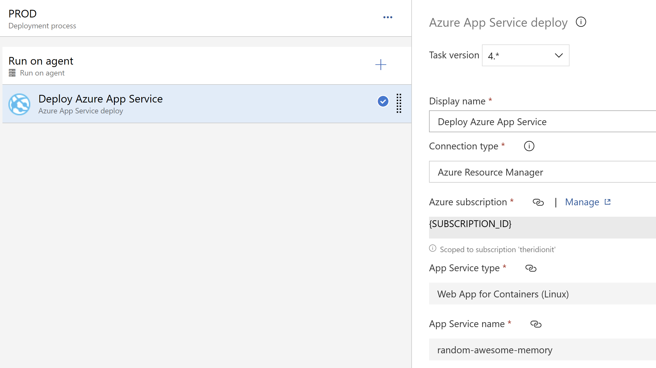Open the Azure subscription field
Viewport: 656px width, 368px height.
coord(542,228)
